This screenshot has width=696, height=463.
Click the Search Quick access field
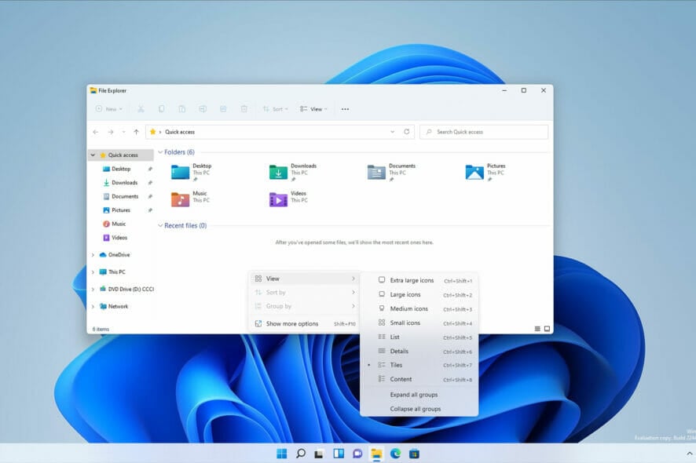tap(483, 132)
